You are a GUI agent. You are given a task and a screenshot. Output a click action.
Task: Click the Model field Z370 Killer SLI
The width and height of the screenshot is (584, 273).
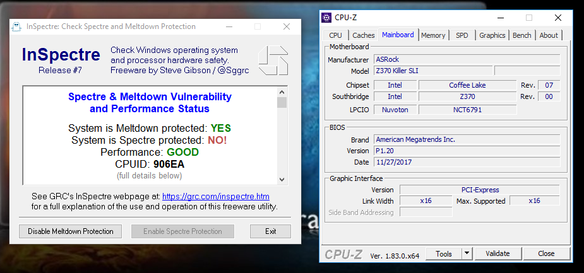point(432,71)
